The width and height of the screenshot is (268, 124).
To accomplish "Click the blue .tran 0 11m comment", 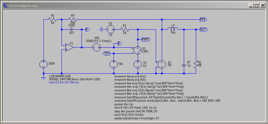I will (x=63, y=82).
